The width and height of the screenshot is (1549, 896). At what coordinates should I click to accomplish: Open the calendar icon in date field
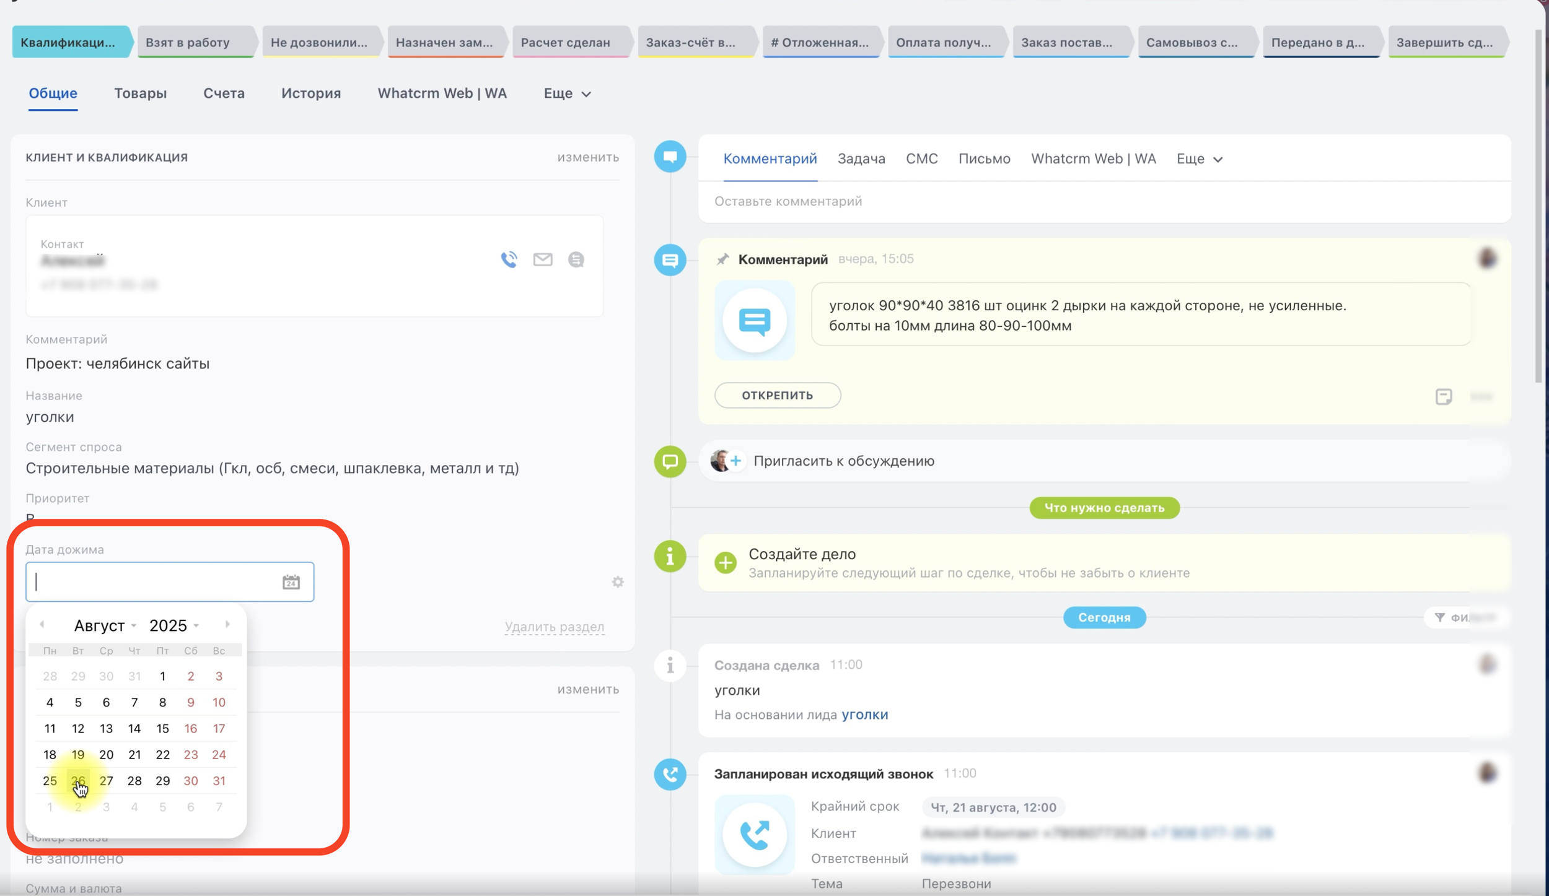pos(291,582)
